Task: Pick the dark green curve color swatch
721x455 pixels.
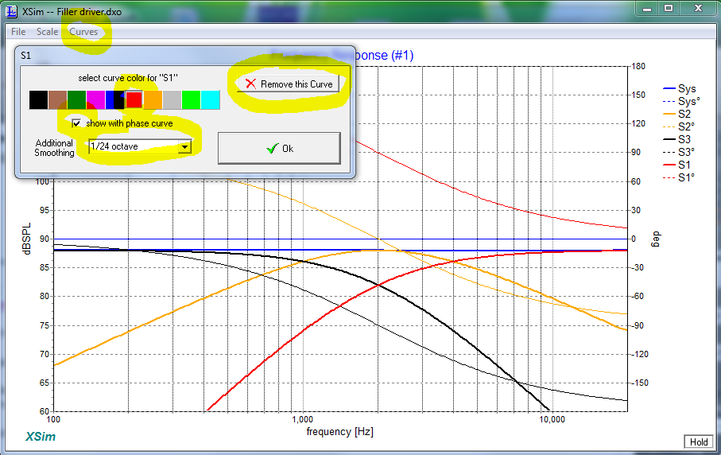Action: point(77,100)
